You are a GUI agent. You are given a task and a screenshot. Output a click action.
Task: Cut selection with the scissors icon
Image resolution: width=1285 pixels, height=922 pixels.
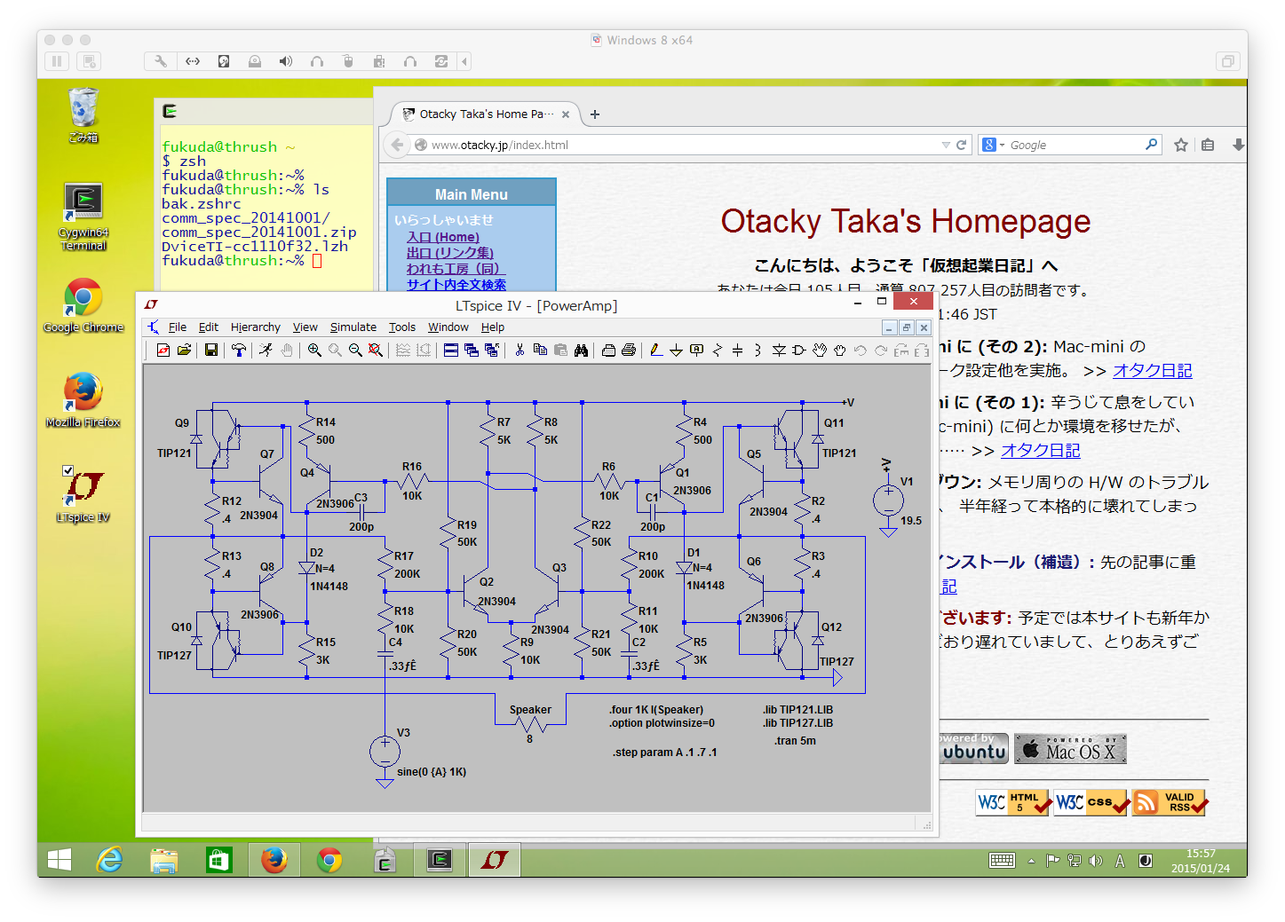(x=520, y=351)
